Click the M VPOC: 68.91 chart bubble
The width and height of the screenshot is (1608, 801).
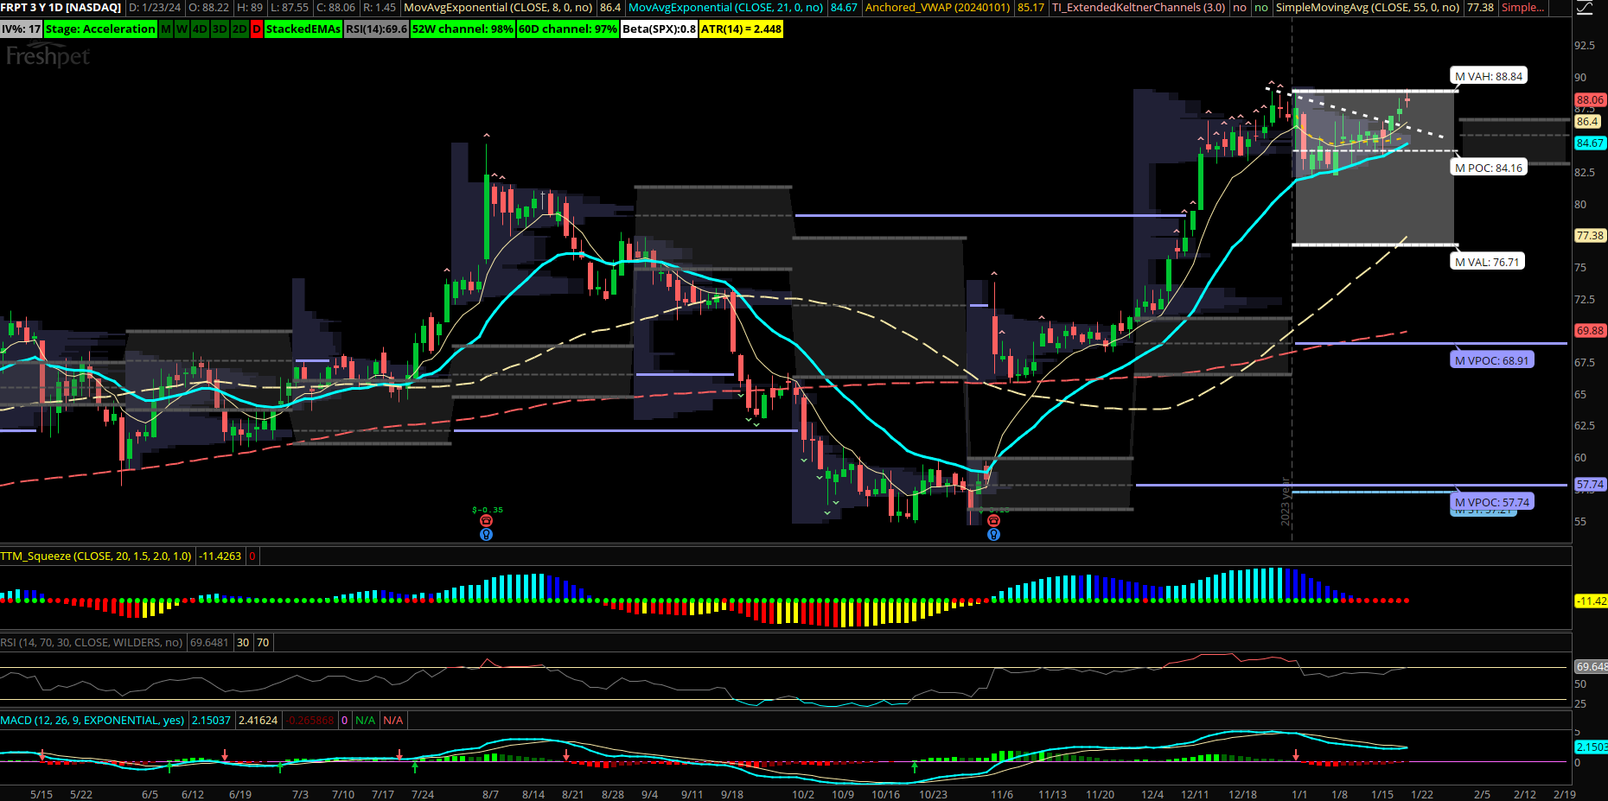(1492, 360)
